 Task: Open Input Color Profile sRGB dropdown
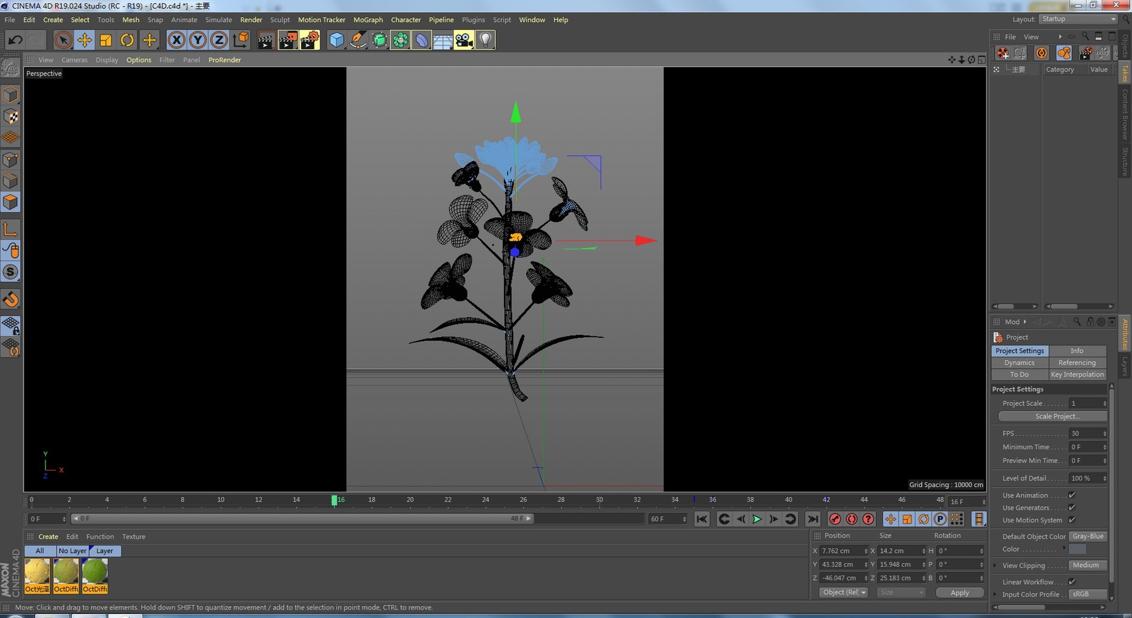[1088, 594]
